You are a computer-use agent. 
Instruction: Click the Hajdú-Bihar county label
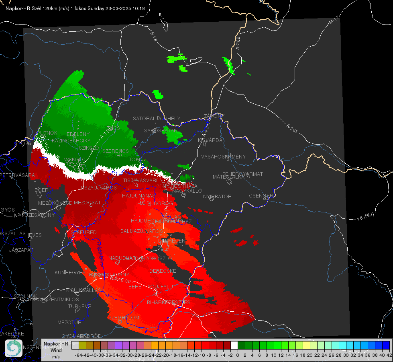click(x=100, y=254)
